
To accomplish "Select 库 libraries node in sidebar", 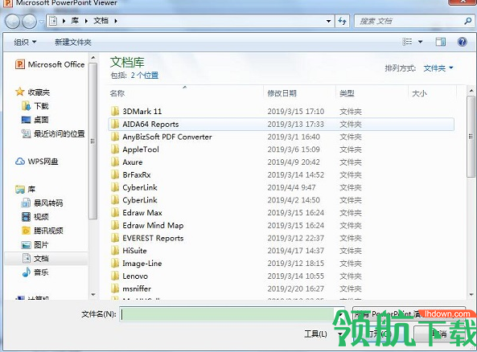I will (x=25, y=190).
